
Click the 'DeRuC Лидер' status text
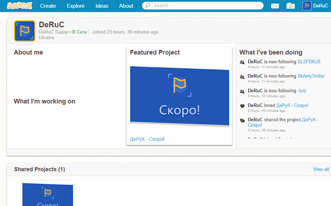pos(53,32)
